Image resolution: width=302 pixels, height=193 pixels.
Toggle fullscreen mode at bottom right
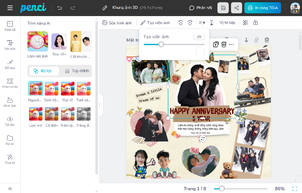(x=294, y=188)
